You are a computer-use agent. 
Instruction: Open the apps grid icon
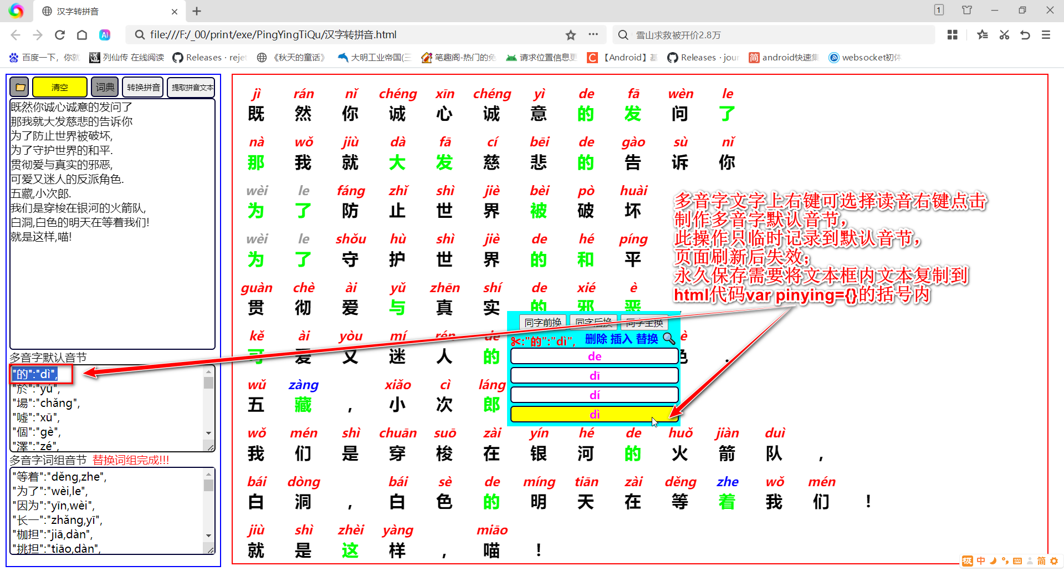coord(953,35)
